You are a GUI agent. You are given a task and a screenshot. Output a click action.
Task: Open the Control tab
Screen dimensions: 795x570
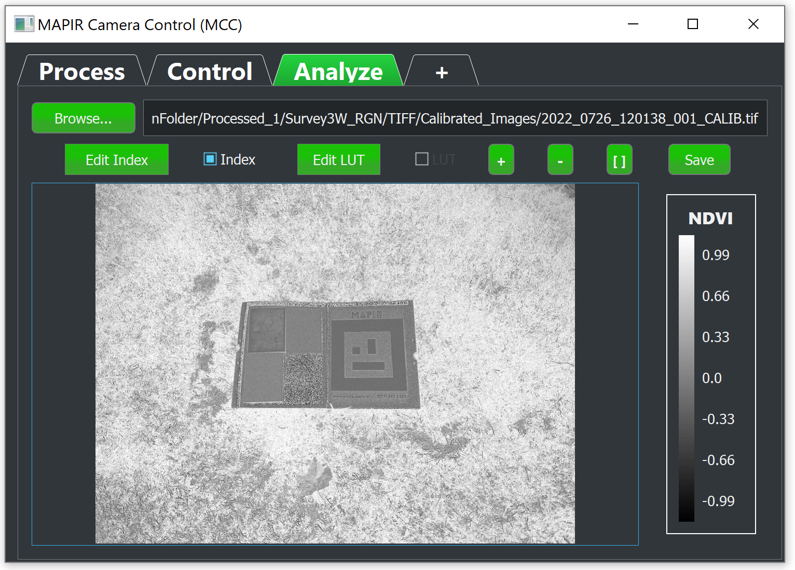(x=210, y=72)
